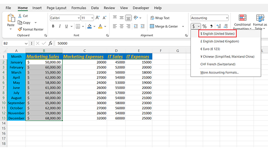The height and width of the screenshot is (151, 268).
Task: Select cell with Marketing Expenses header
Action: click(85, 56)
